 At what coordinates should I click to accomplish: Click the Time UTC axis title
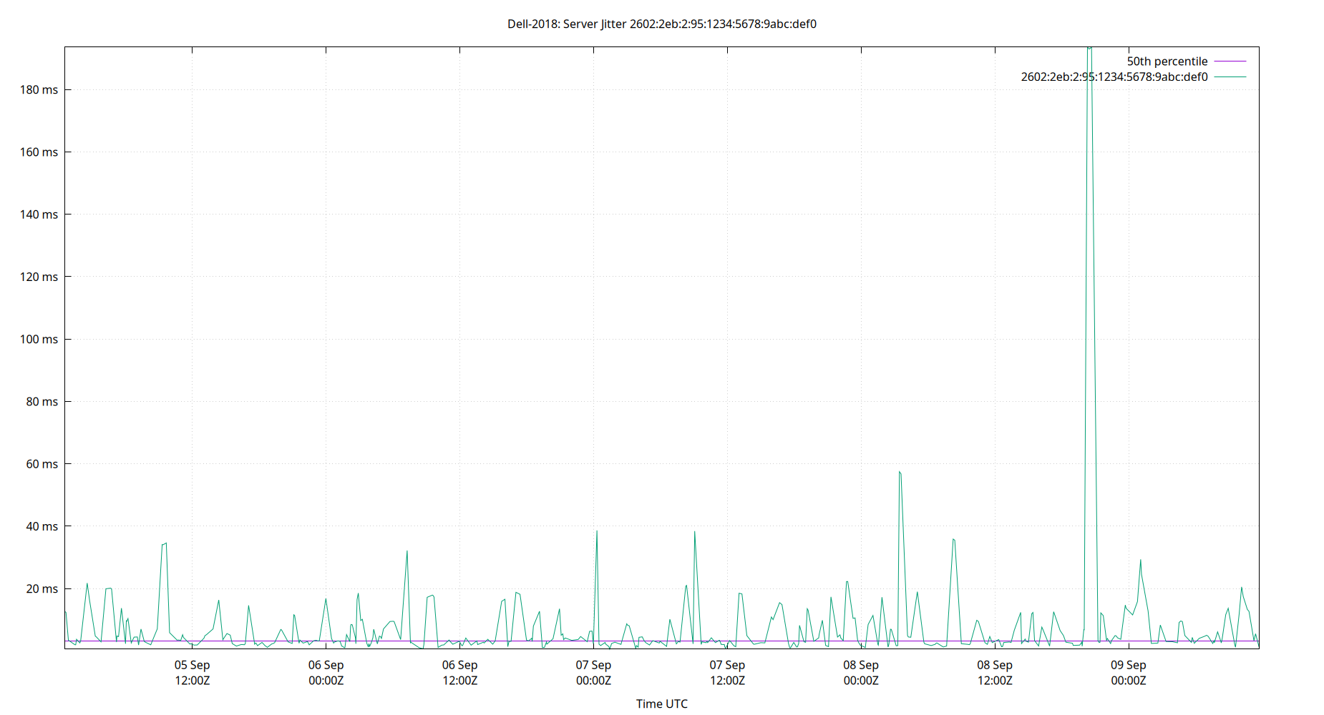tap(662, 704)
